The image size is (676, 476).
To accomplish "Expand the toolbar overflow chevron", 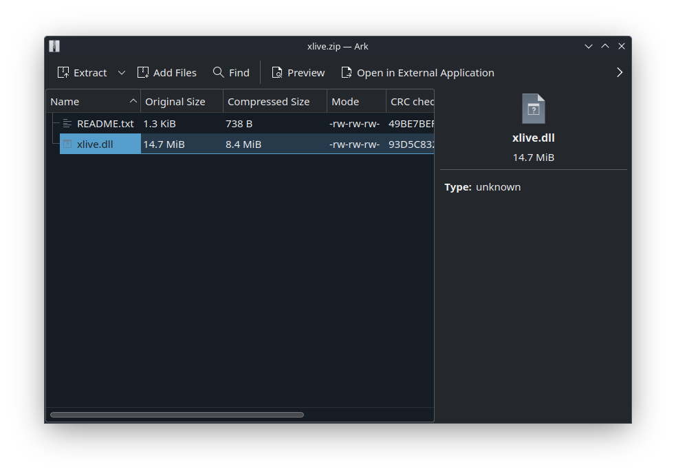I will tap(620, 72).
